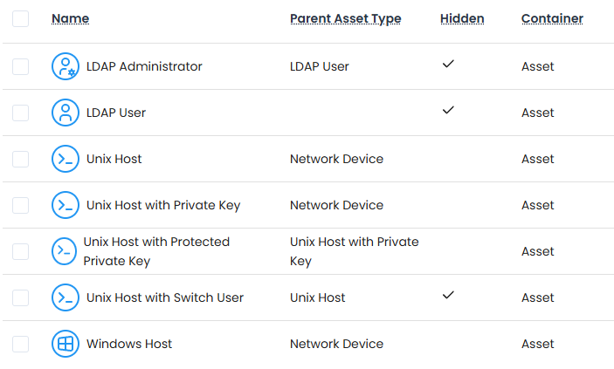Sort by the Name column header
Screen dimensions: 614x369
click(70, 18)
